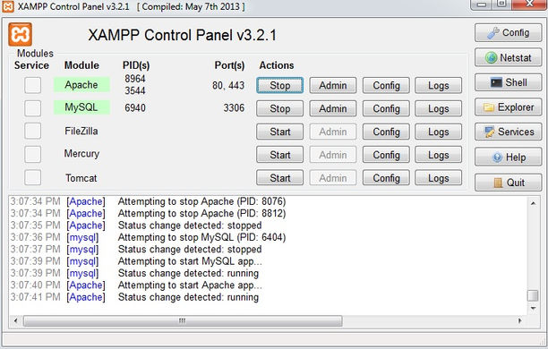Close the XAMPP window via X
The image size is (548, 349).
[x=530, y=4]
